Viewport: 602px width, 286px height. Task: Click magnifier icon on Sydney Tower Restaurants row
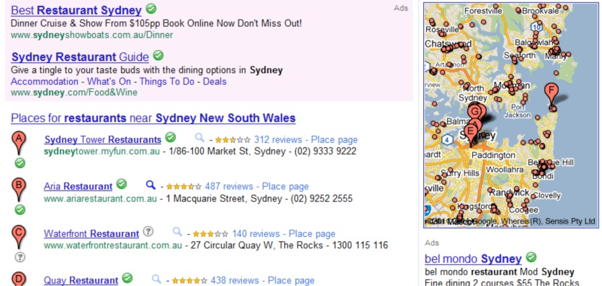pyautogui.click(x=200, y=138)
